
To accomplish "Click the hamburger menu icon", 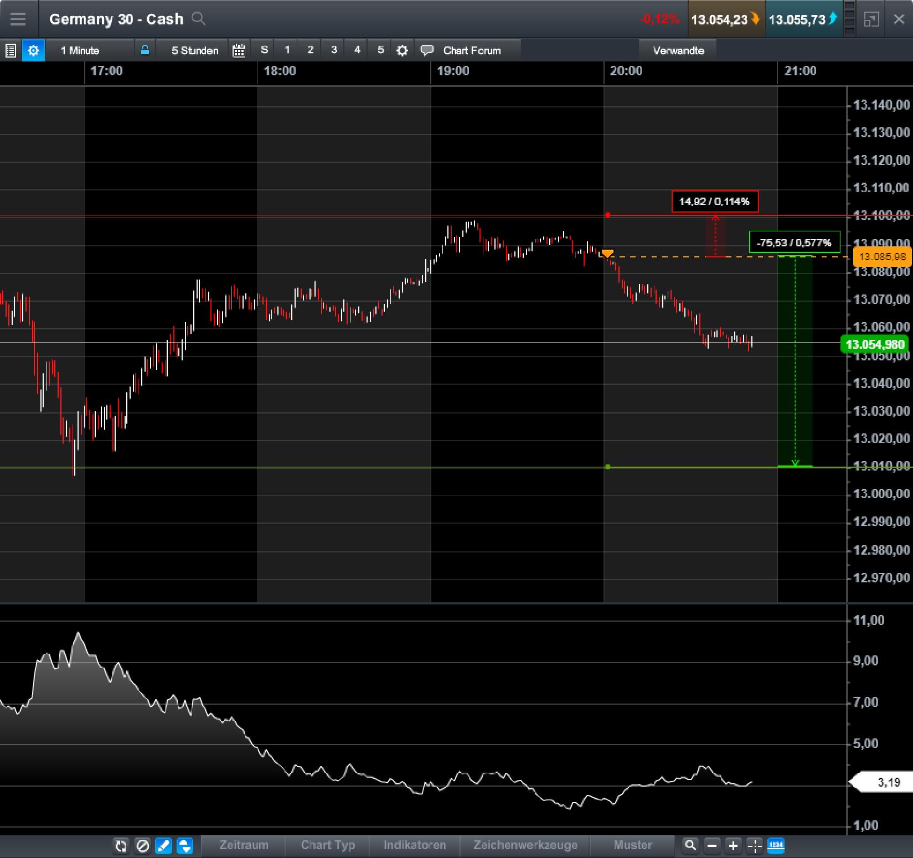I will point(18,18).
